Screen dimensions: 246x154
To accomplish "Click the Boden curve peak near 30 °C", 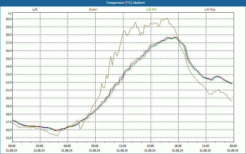I will point(167,18).
